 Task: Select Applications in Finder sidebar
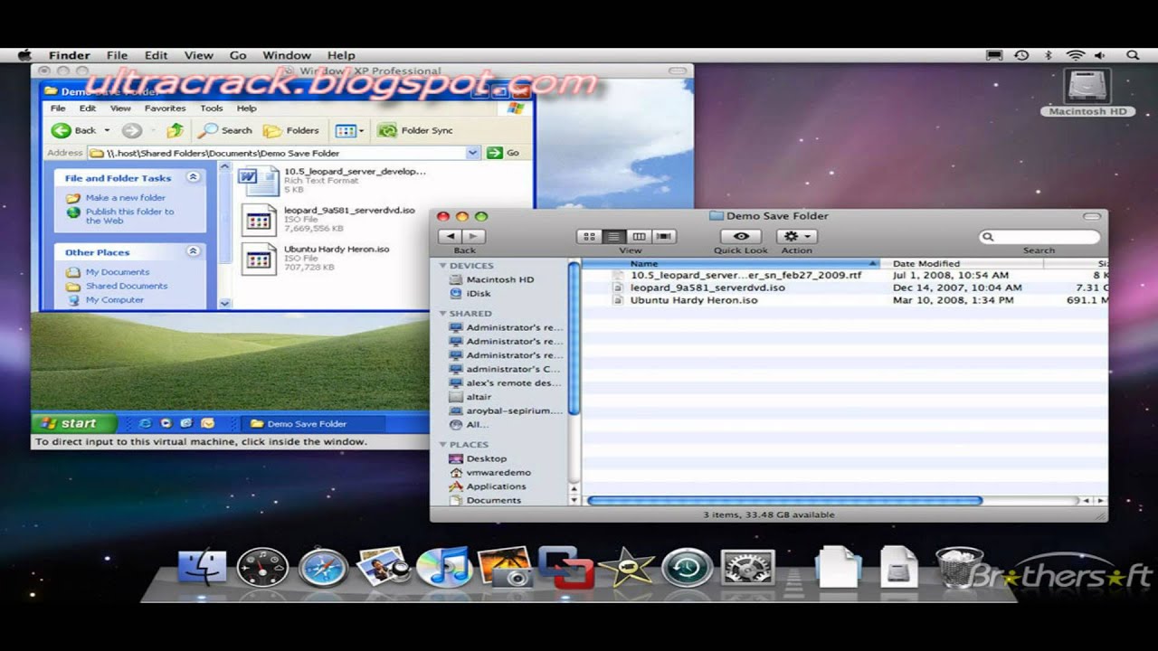[496, 486]
